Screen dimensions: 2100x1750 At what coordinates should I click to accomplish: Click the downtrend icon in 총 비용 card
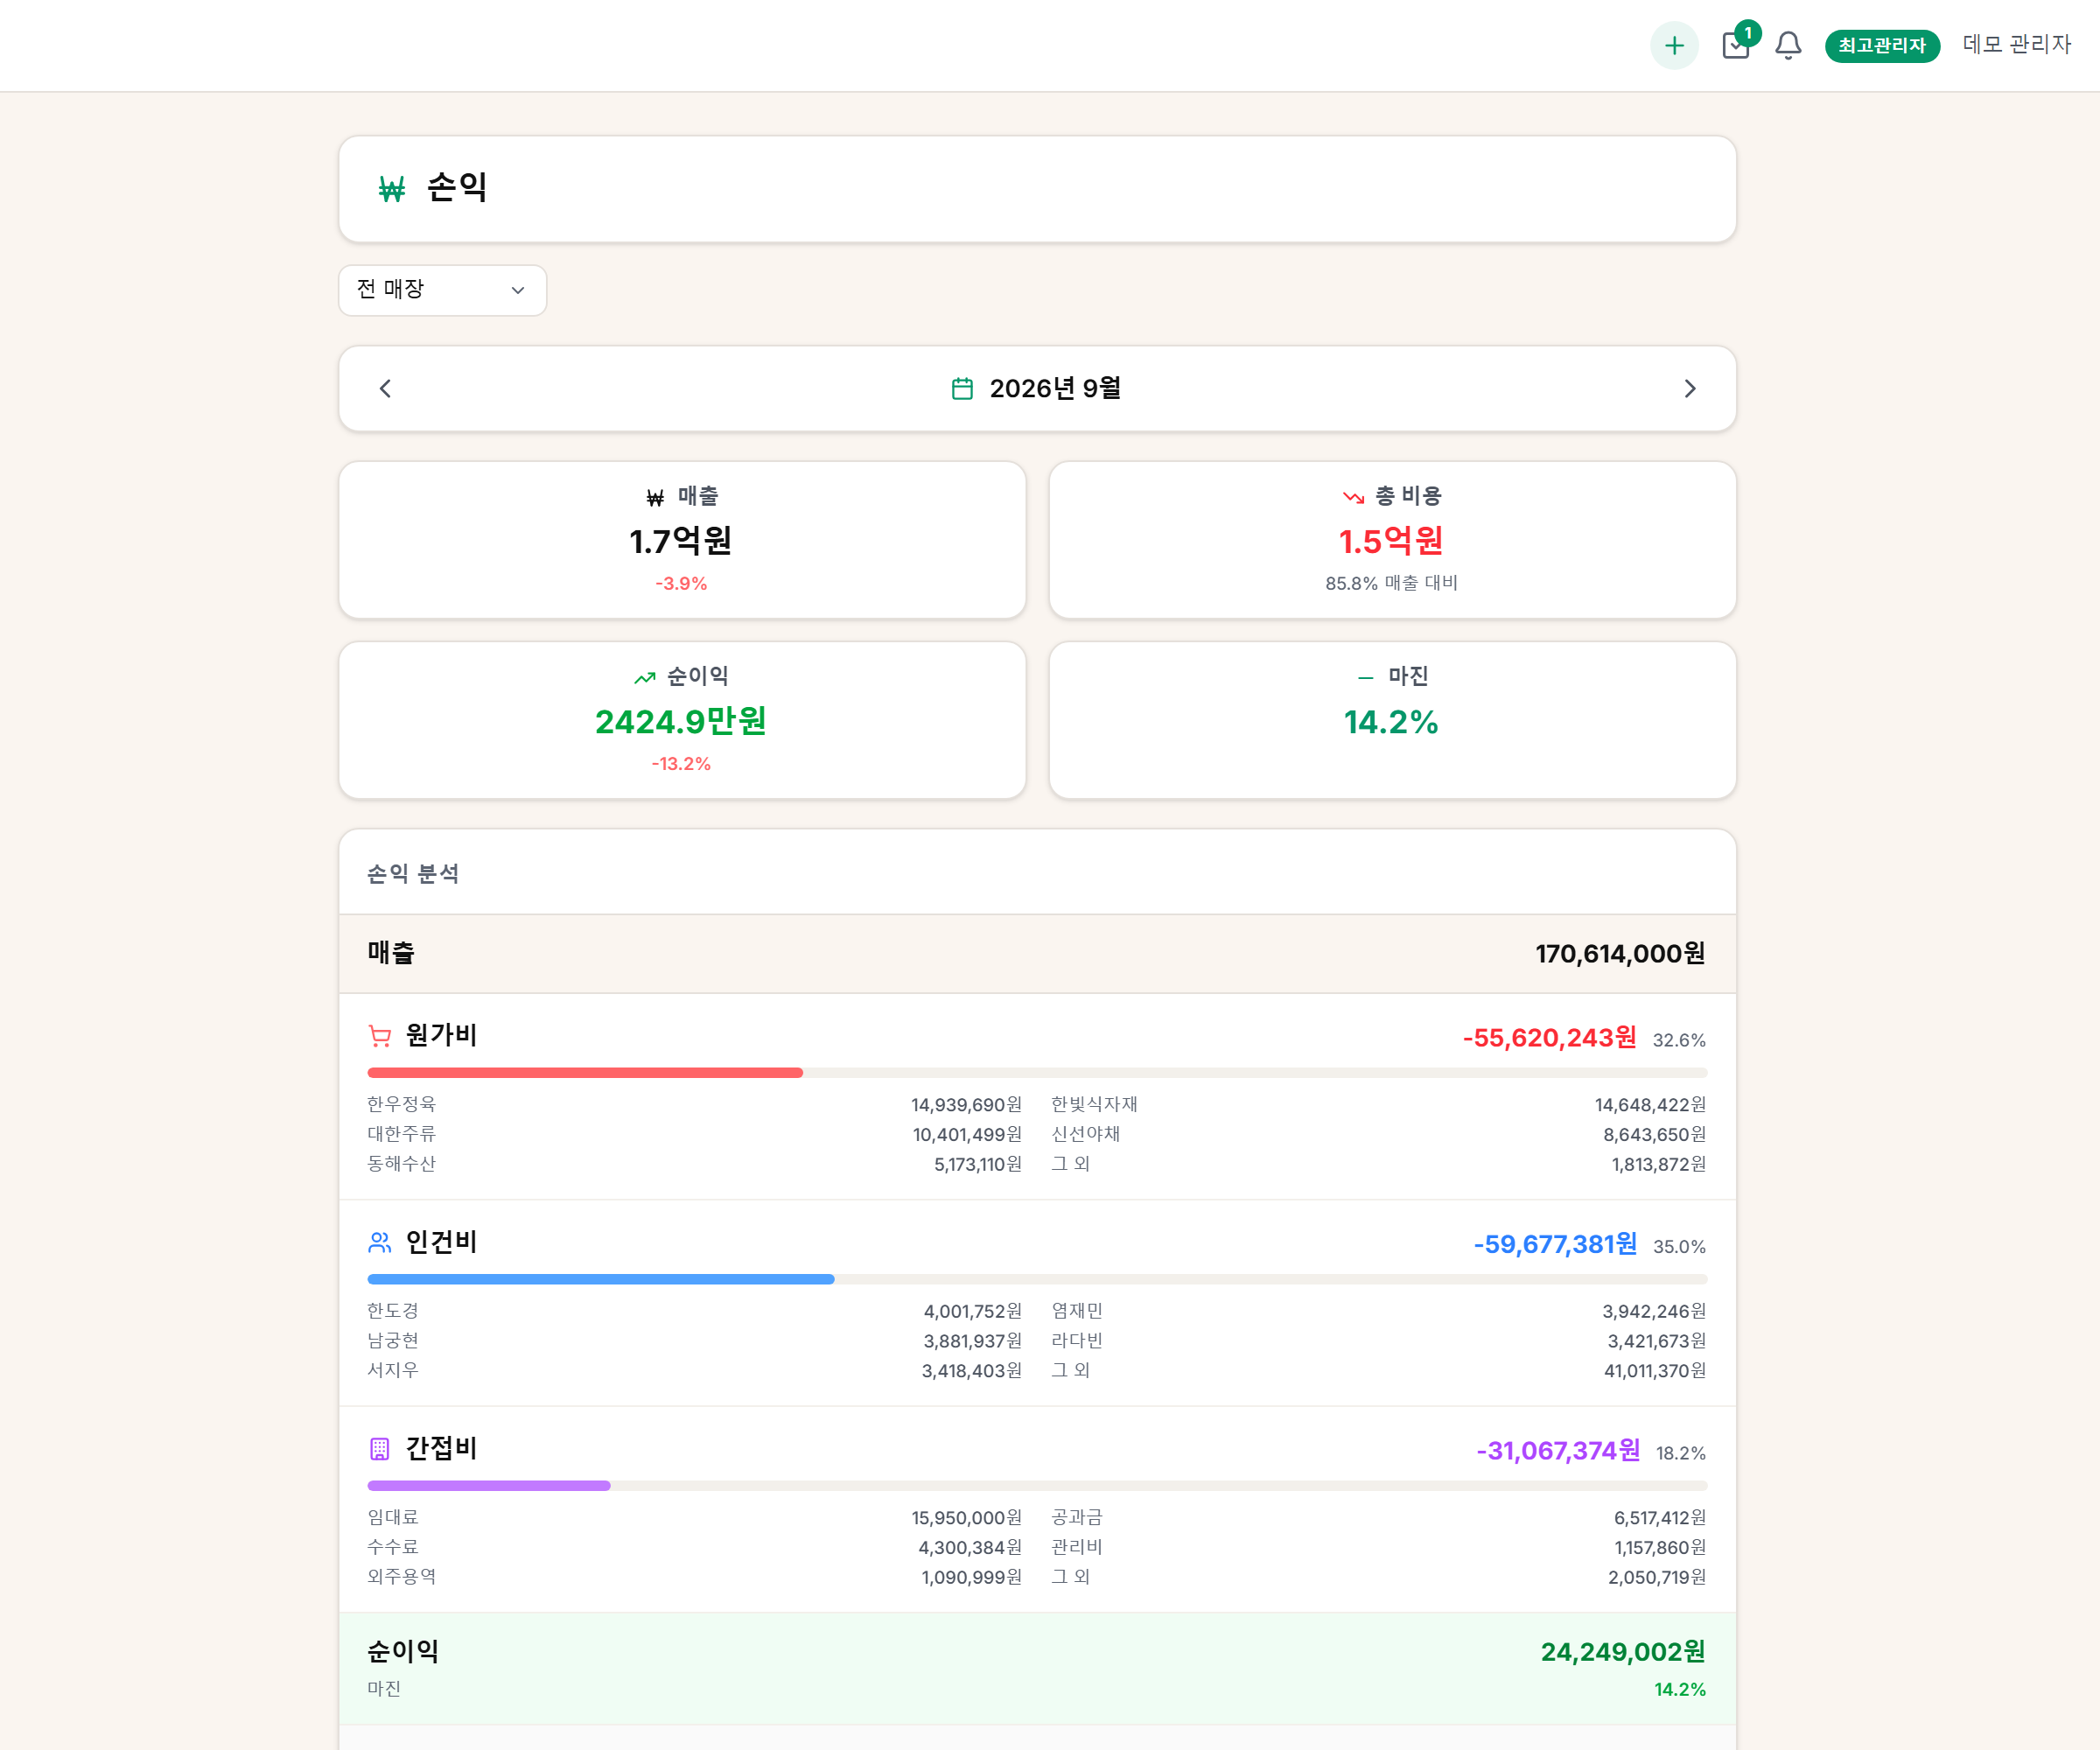click(1353, 497)
